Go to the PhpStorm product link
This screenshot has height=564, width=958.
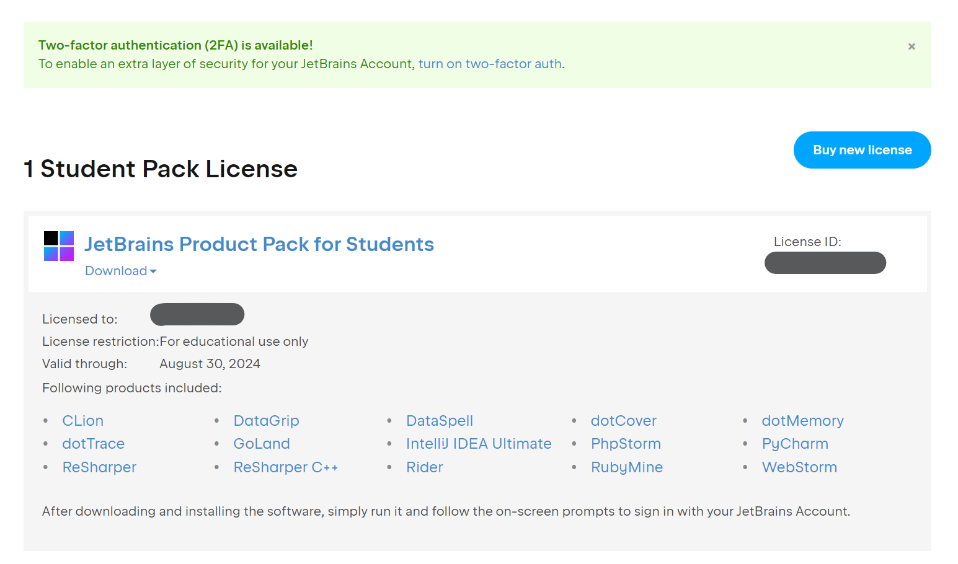point(626,444)
